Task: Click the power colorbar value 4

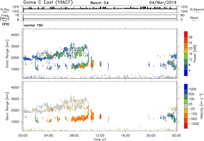Action: point(189,70)
